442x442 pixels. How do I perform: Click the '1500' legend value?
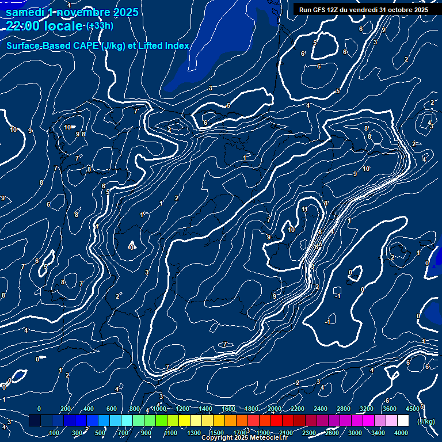217,433
